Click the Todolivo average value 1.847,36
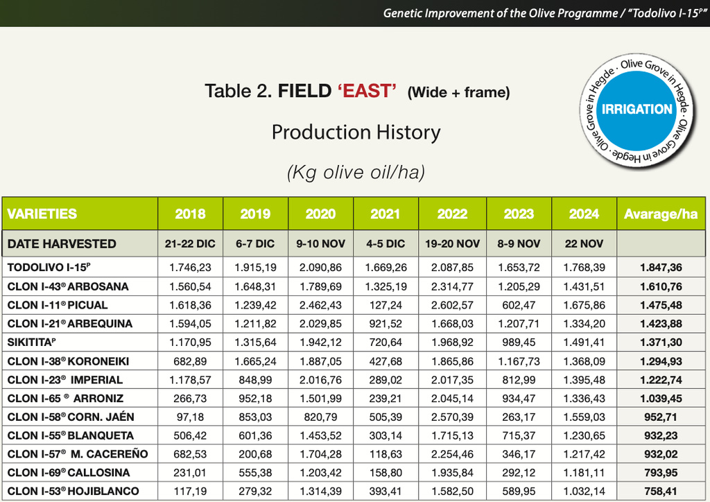The height and width of the screenshot is (502, 710). coord(661,268)
